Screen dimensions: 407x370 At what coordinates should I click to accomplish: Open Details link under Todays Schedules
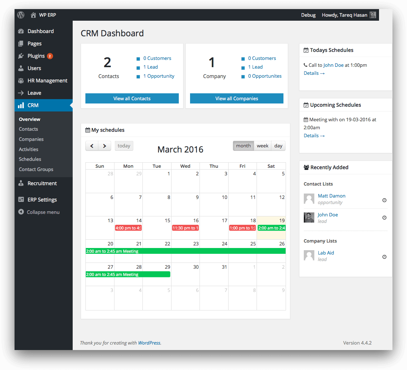314,73
